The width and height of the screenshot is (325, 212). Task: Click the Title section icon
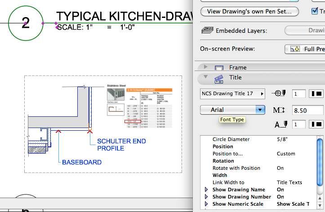pos(219,79)
